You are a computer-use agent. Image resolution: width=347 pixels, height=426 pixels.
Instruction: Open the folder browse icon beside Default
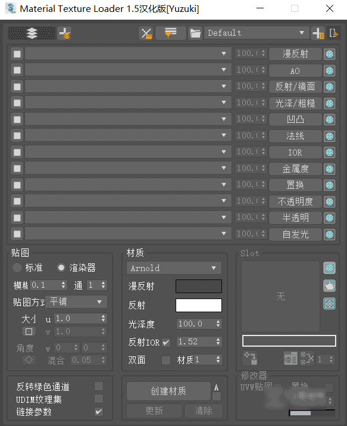tap(195, 33)
